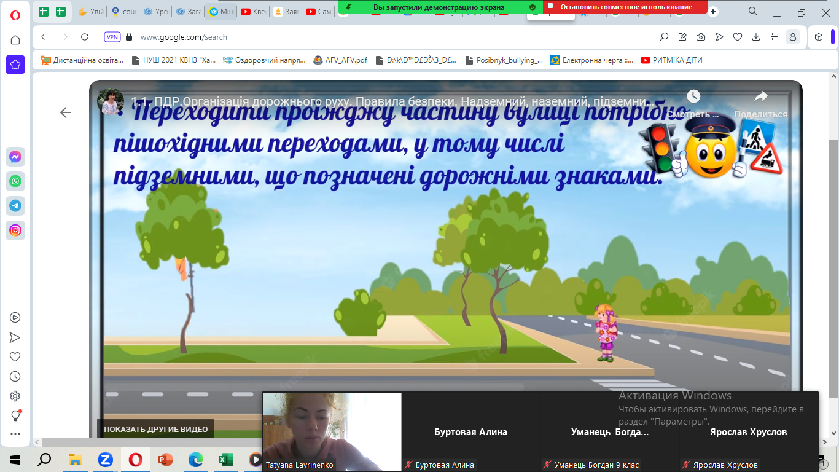Viewport: 839px width, 472px height.
Task: Take a snapshot with camera icon
Action: (x=701, y=37)
